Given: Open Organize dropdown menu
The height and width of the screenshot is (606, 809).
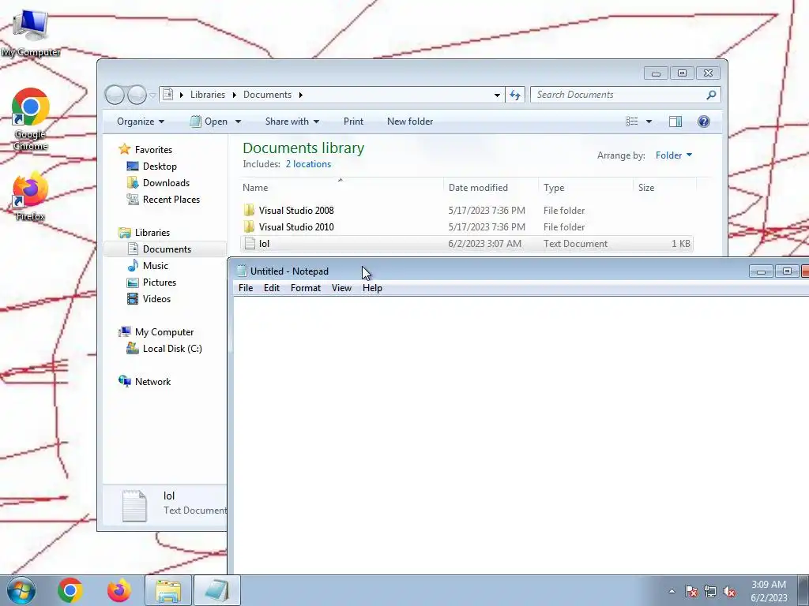Looking at the screenshot, I should (x=141, y=122).
